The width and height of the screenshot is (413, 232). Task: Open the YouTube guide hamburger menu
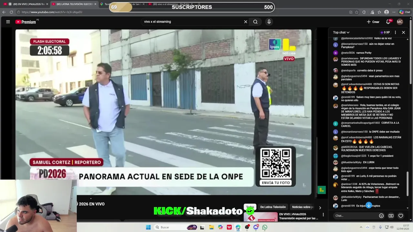[8, 22]
